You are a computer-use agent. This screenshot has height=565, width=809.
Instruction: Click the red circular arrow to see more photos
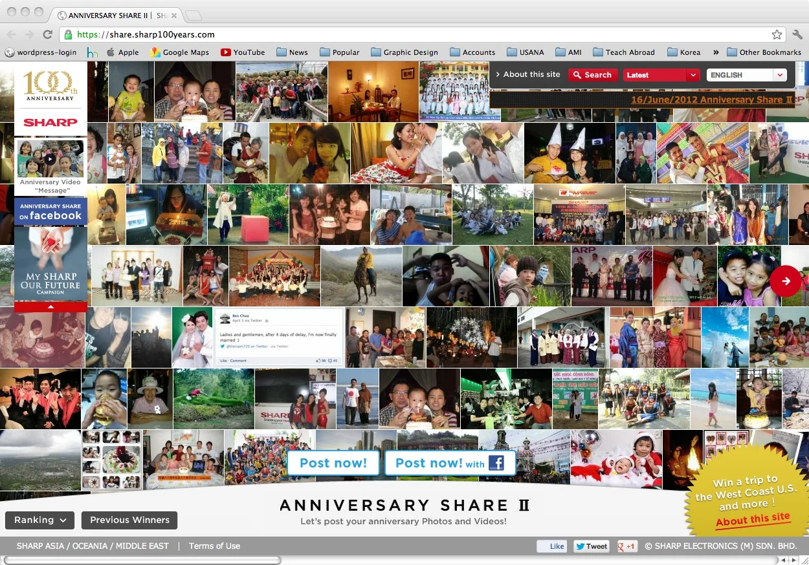786,281
